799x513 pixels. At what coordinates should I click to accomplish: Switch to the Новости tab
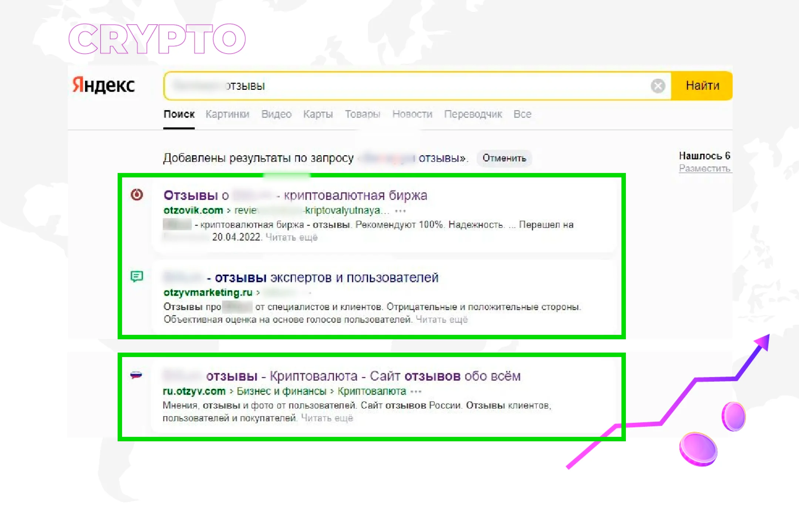[412, 114]
